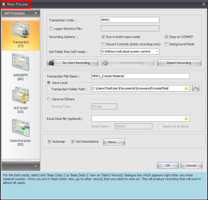The width and height of the screenshot is (208, 200).
Task: Click the Import Recording button
Action: click(179, 63)
